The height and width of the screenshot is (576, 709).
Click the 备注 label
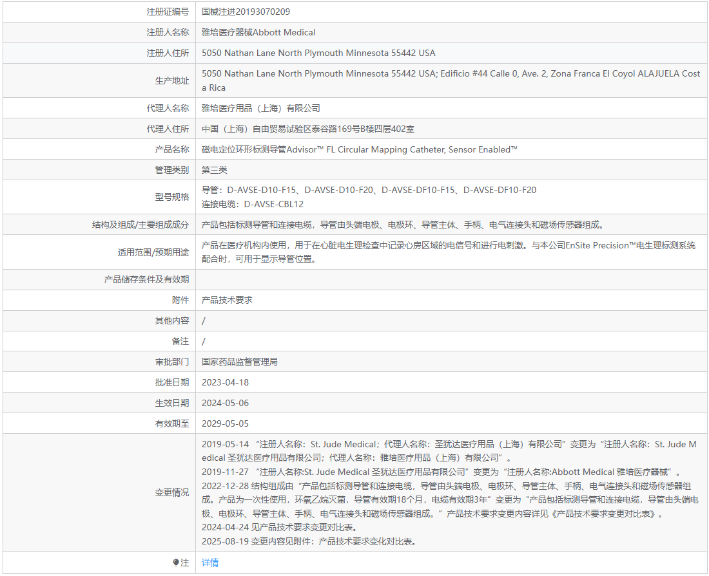[x=180, y=341]
